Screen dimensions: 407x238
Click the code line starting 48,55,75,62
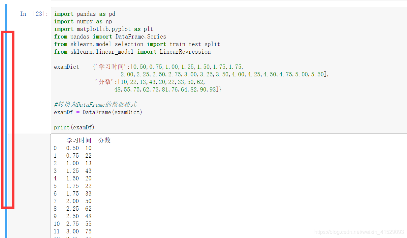[168, 90]
